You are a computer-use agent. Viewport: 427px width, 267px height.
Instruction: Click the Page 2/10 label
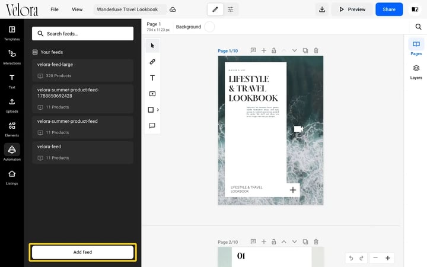click(x=228, y=242)
